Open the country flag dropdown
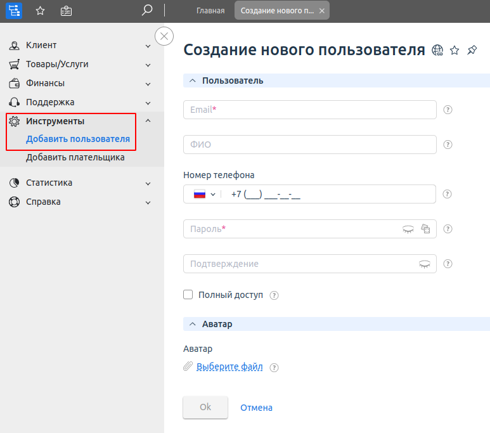This screenshot has height=433, width=490. pyautogui.click(x=205, y=194)
